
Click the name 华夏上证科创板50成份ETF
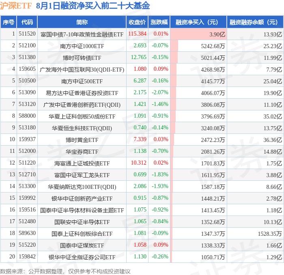pyautogui.click(x=82, y=116)
